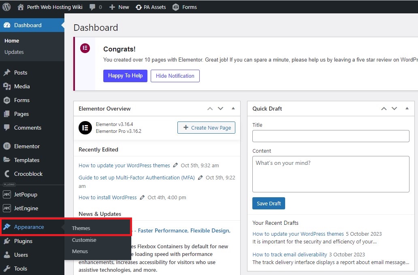Click the Plugins plug icon
This screenshot has width=418, height=275.
coord(7,241)
